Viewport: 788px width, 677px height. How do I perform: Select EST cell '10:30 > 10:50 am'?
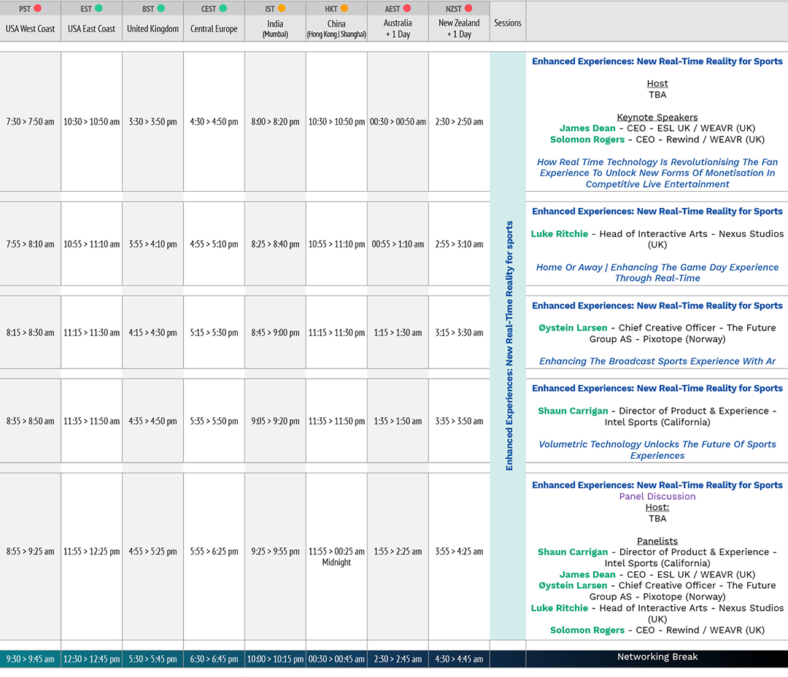click(91, 122)
